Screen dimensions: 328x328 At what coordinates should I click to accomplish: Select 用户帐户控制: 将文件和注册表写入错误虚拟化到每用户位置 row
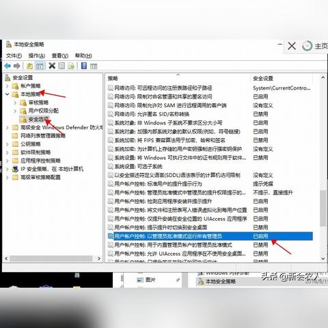coord(210,210)
